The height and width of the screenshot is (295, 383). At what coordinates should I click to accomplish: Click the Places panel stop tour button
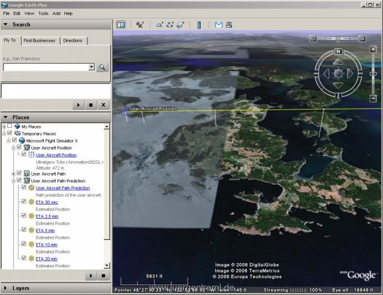point(103,276)
